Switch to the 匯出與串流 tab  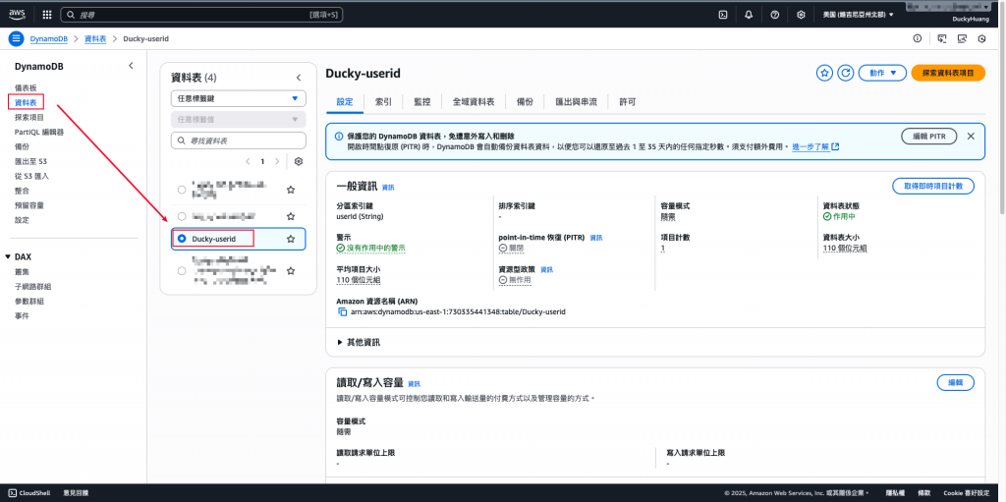click(576, 101)
